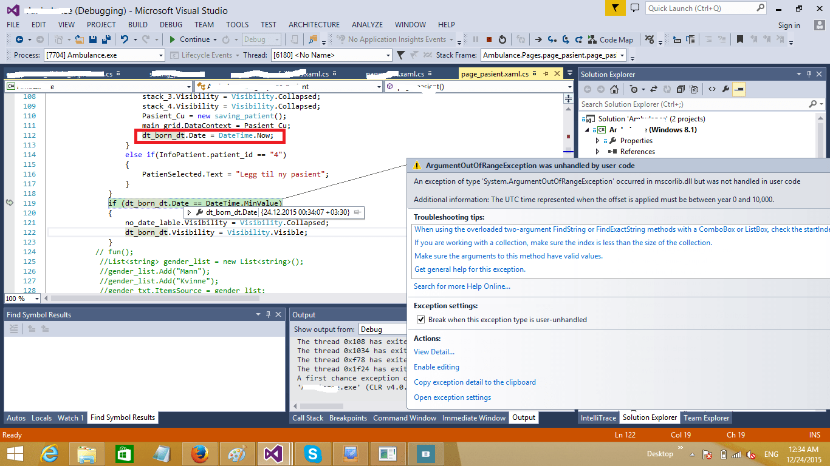Switch to the Team Explorer tab
This screenshot has height=466, width=830.
[707, 417]
